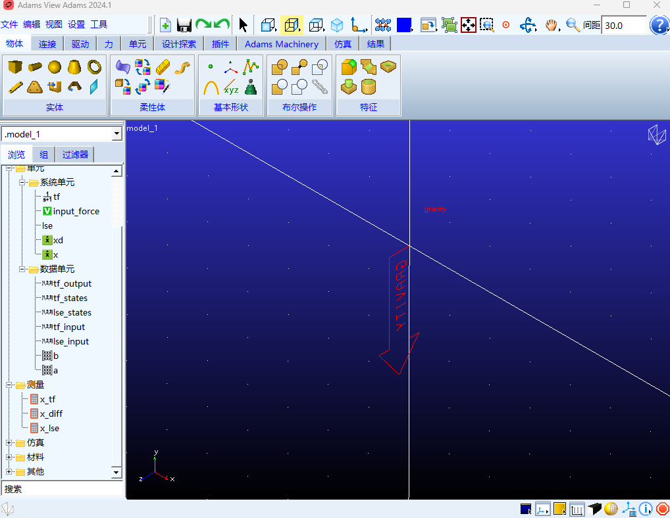Create a new model with the new-file icon
The width and height of the screenshot is (670, 518).
pyautogui.click(x=165, y=25)
